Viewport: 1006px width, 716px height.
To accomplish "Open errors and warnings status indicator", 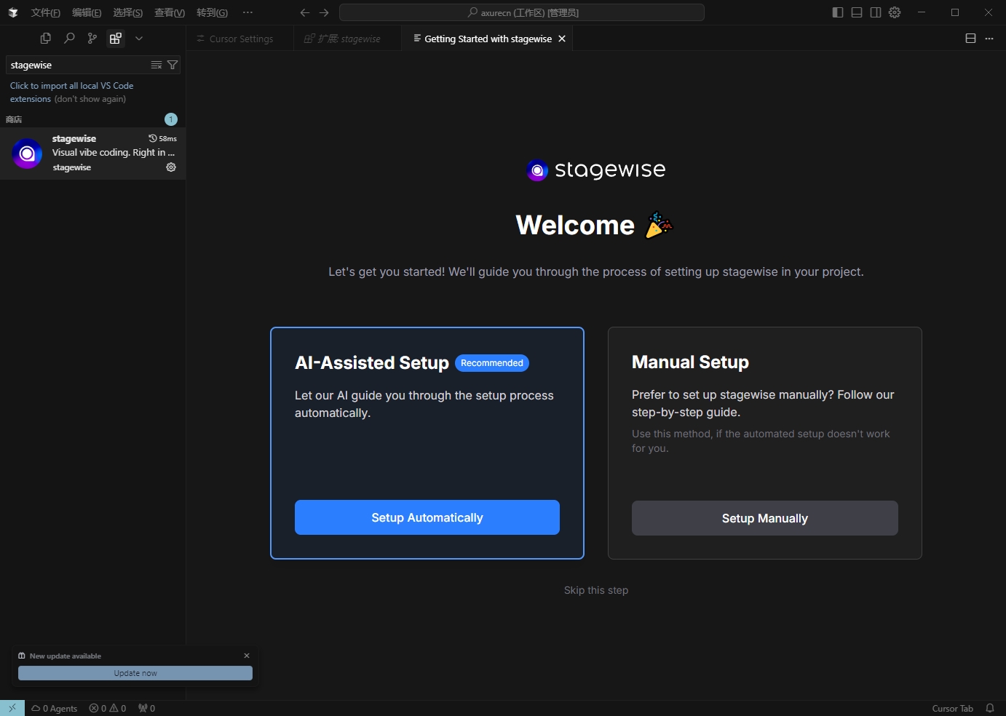I will (108, 708).
